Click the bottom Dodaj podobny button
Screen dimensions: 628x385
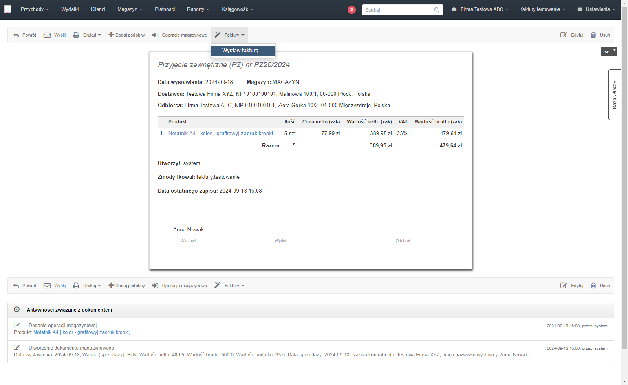pyautogui.click(x=127, y=286)
